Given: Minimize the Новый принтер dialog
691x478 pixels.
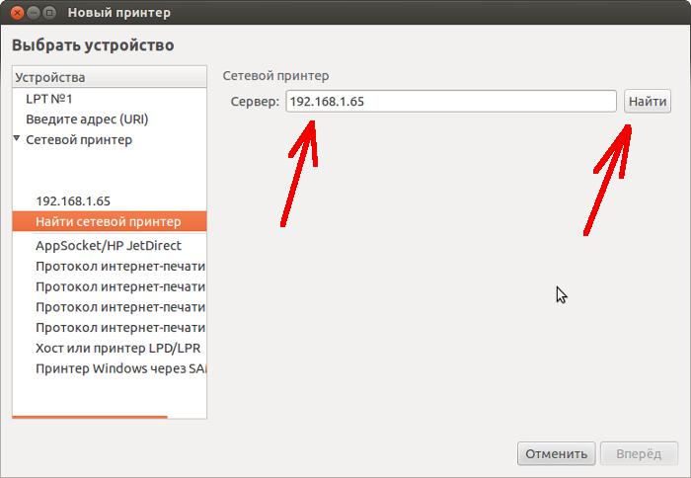Looking at the screenshot, I should pos(32,13).
